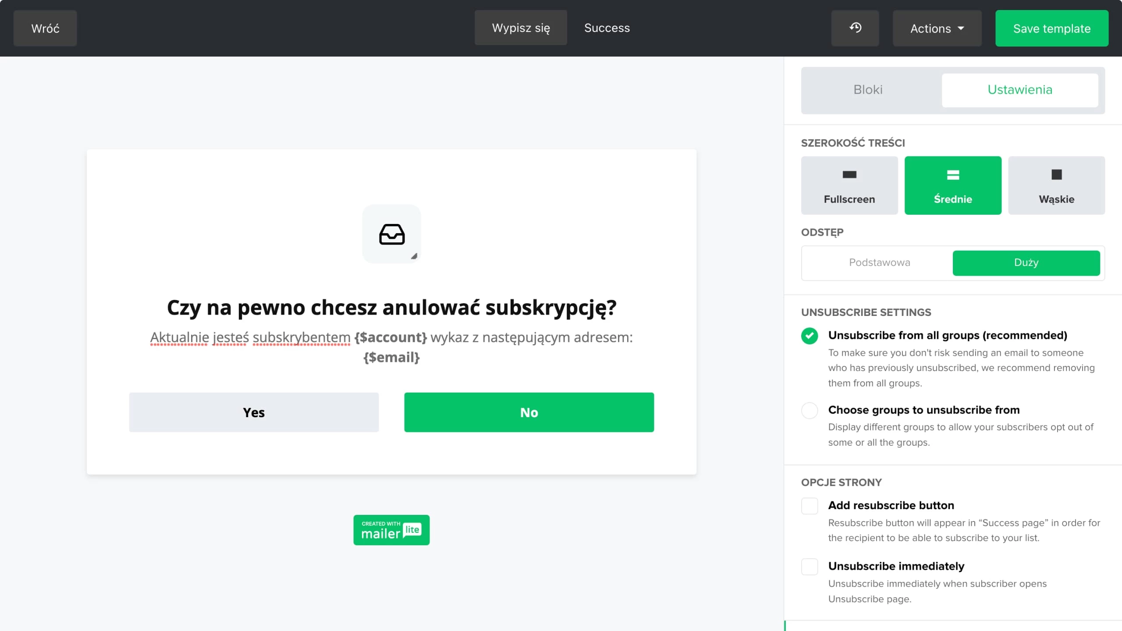Open the Actions dropdown menu

coord(937,28)
